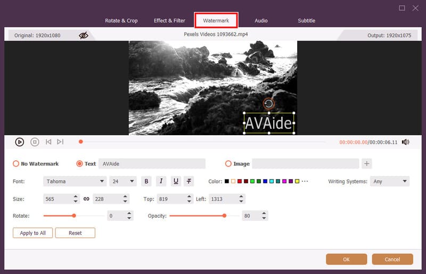Decrease Top position value
The image size is (426, 274).
coord(189,202)
